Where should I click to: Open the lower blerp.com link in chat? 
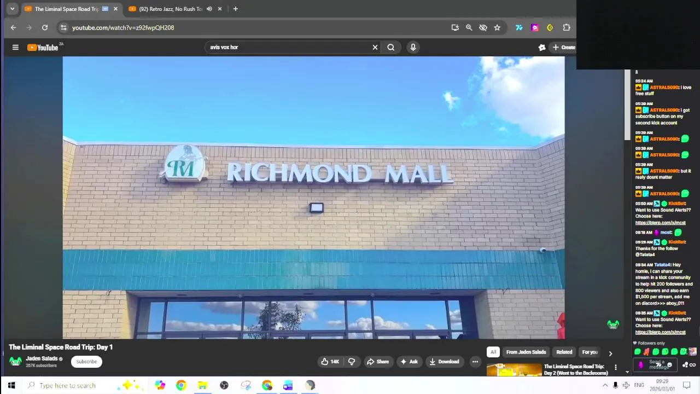click(x=660, y=333)
